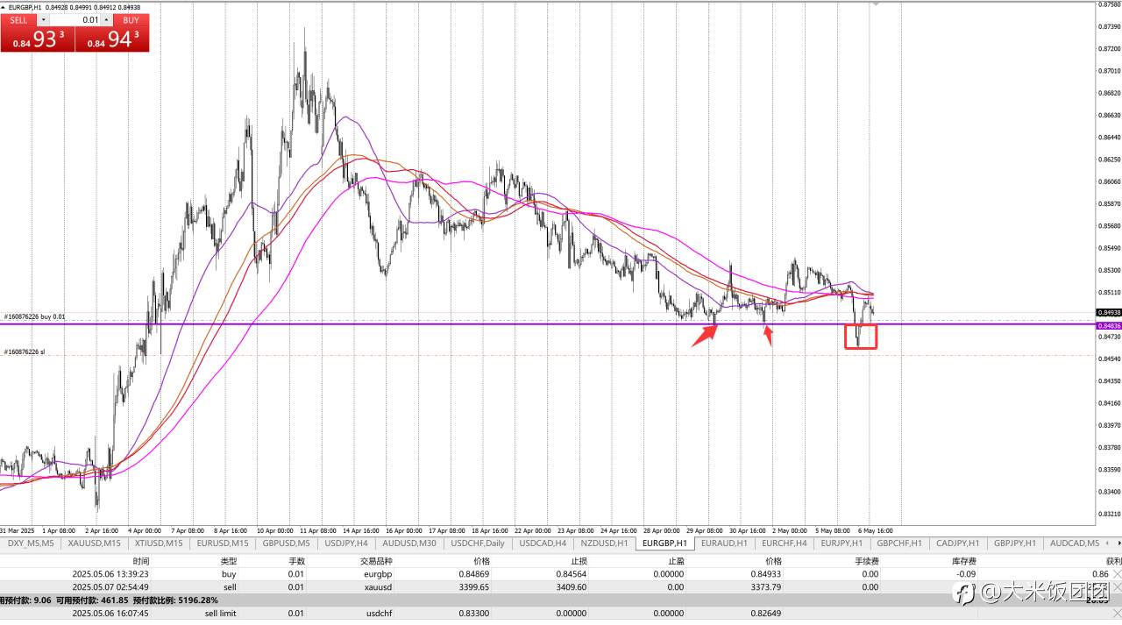Click the active EURGBP,H1 chart tab
The height and width of the screenshot is (625, 1122).
pyautogui.click(x=664, y=543)
